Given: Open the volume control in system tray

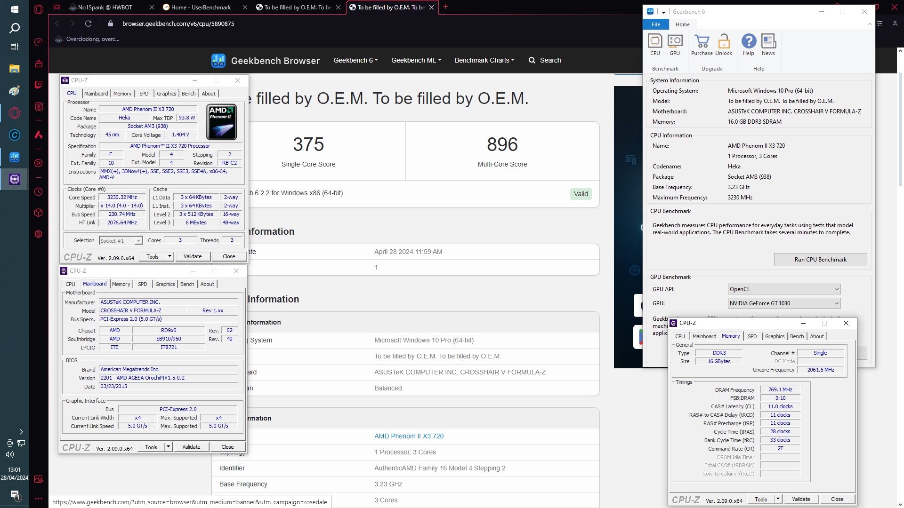Looking at the screenshot, I should tap(10, 454).
